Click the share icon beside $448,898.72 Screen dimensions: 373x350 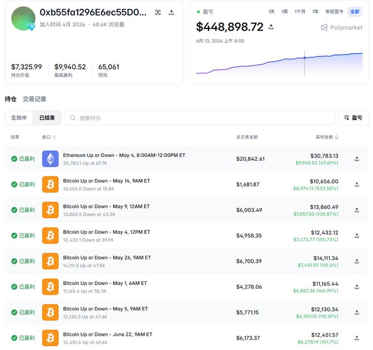(x=271, y=27)
